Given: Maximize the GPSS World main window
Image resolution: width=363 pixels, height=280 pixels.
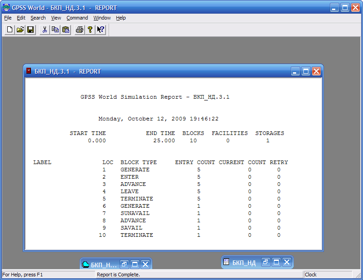Looking at the screenshot, I should 345,8.
